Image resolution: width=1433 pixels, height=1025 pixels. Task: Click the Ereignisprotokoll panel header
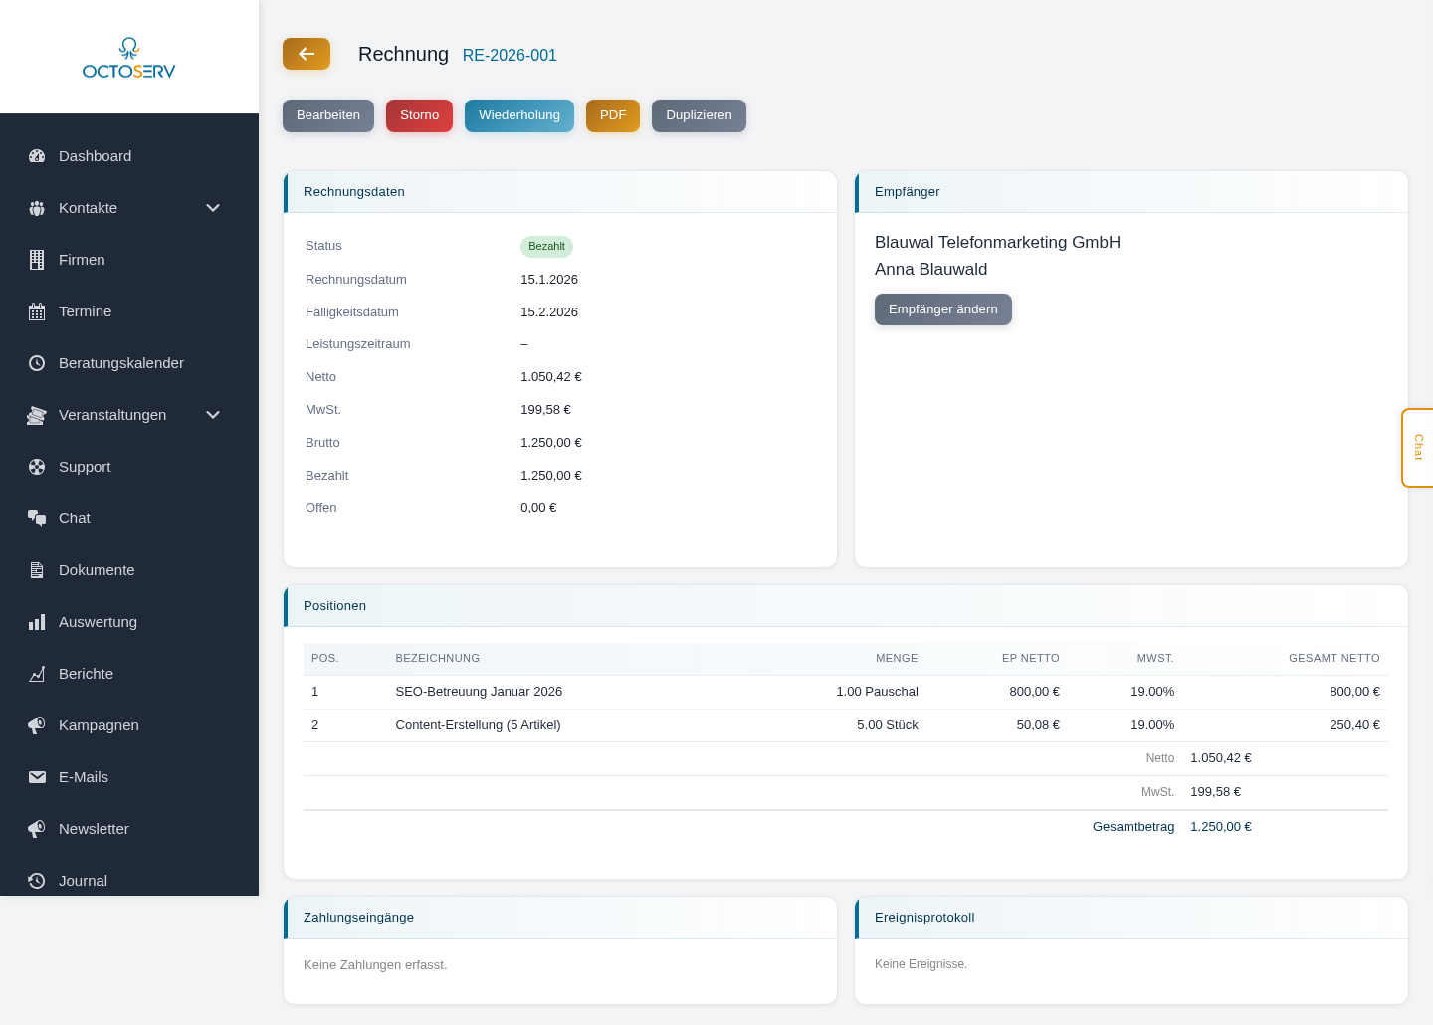[x=1131, y=918]
